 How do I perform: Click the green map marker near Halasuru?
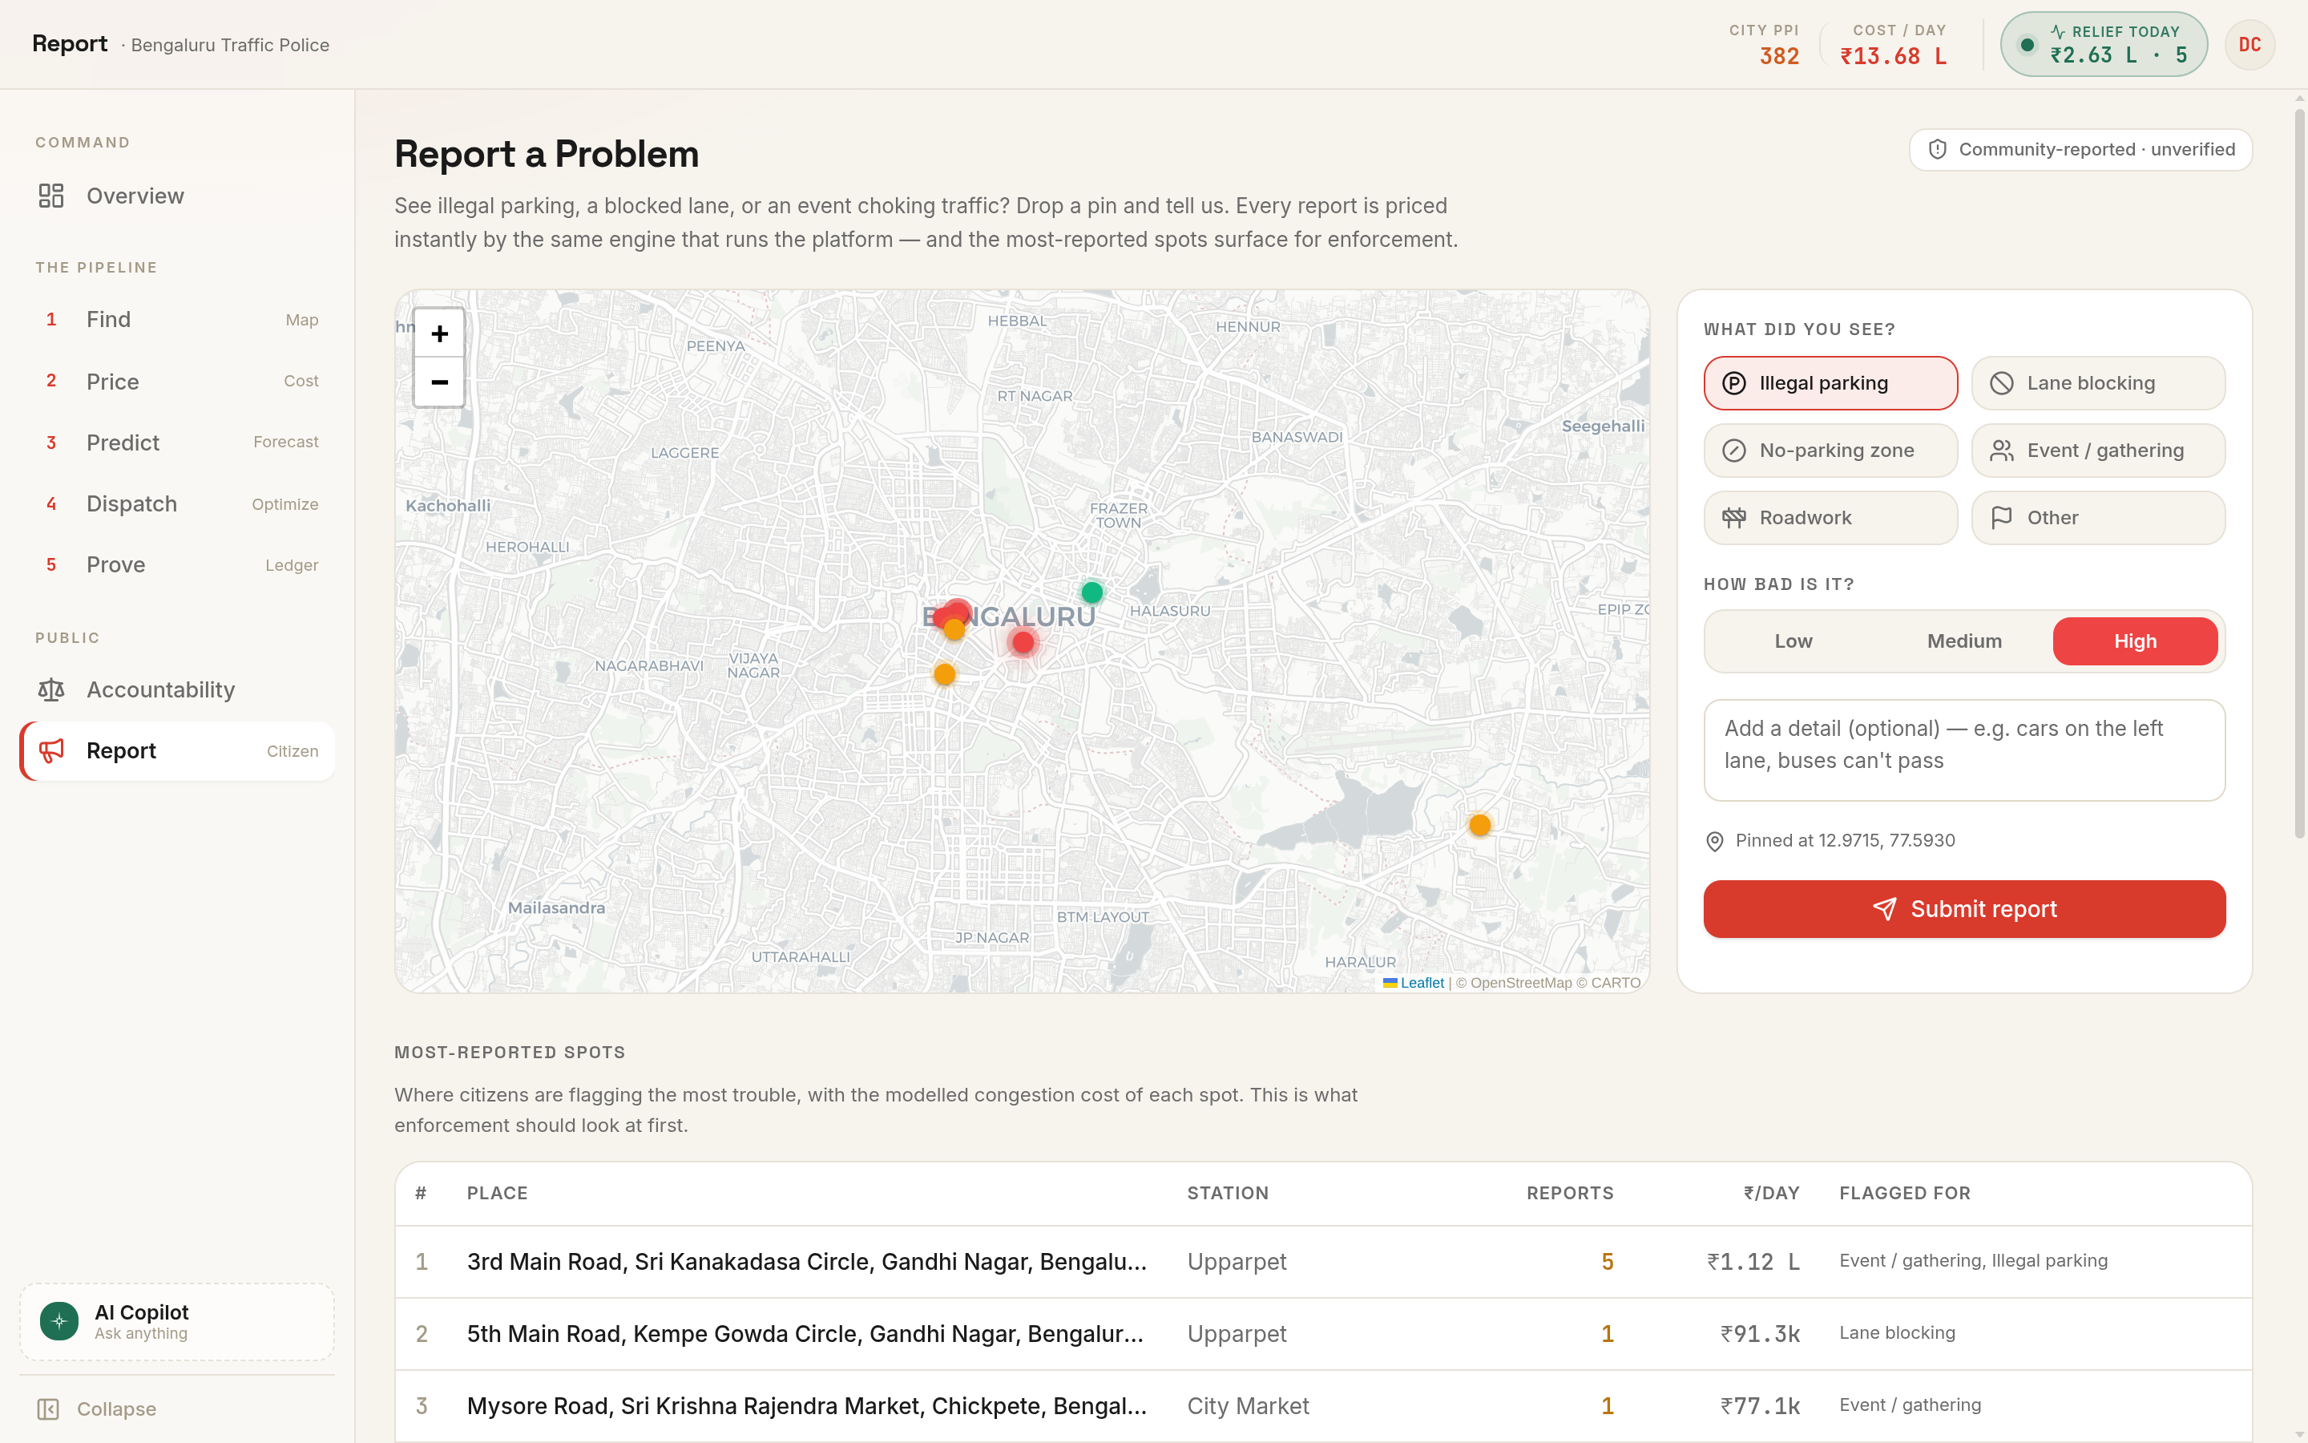coord(1092,592)
